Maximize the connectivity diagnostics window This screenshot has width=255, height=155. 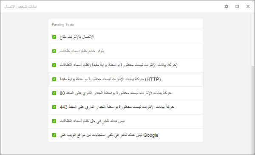[237, 6]
